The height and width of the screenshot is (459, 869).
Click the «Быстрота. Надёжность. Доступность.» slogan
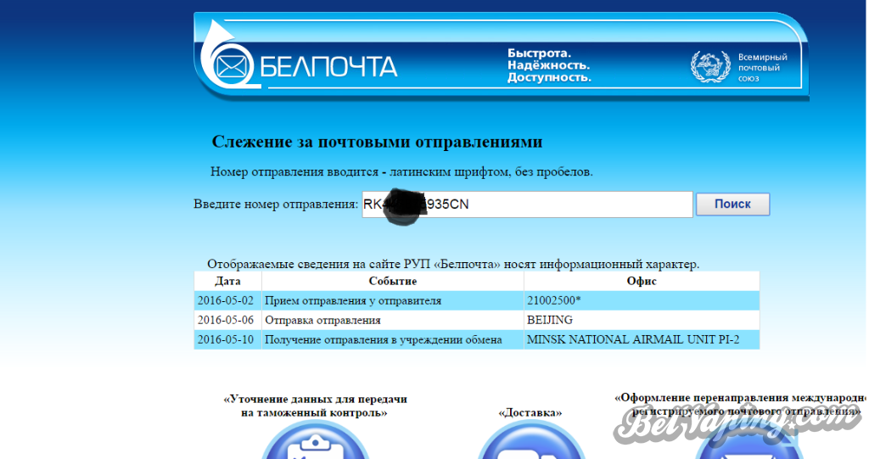(549, 65)
